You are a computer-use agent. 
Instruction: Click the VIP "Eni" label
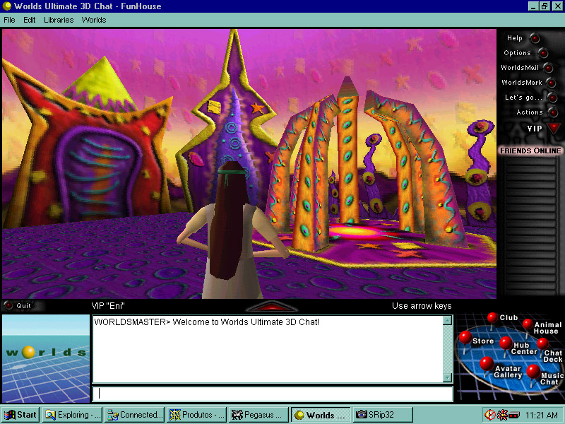coord(108,306)
